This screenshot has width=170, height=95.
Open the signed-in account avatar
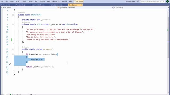click(167, 1)
